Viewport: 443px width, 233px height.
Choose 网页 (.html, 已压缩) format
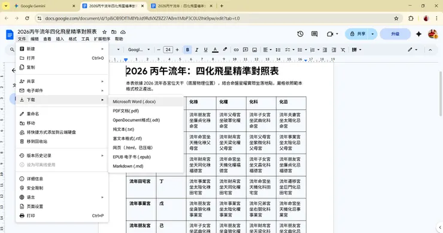146,148
